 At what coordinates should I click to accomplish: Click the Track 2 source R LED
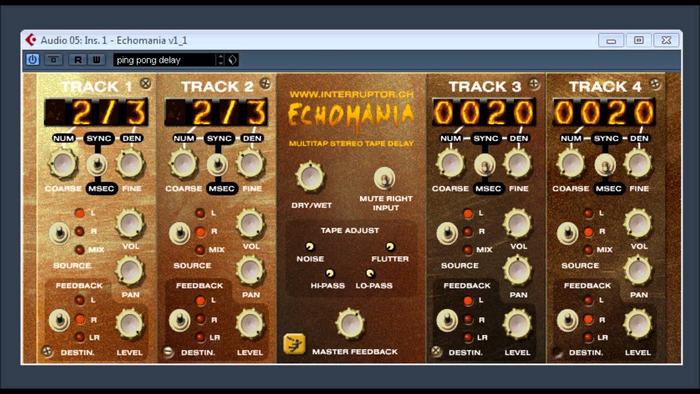(200, 231)
